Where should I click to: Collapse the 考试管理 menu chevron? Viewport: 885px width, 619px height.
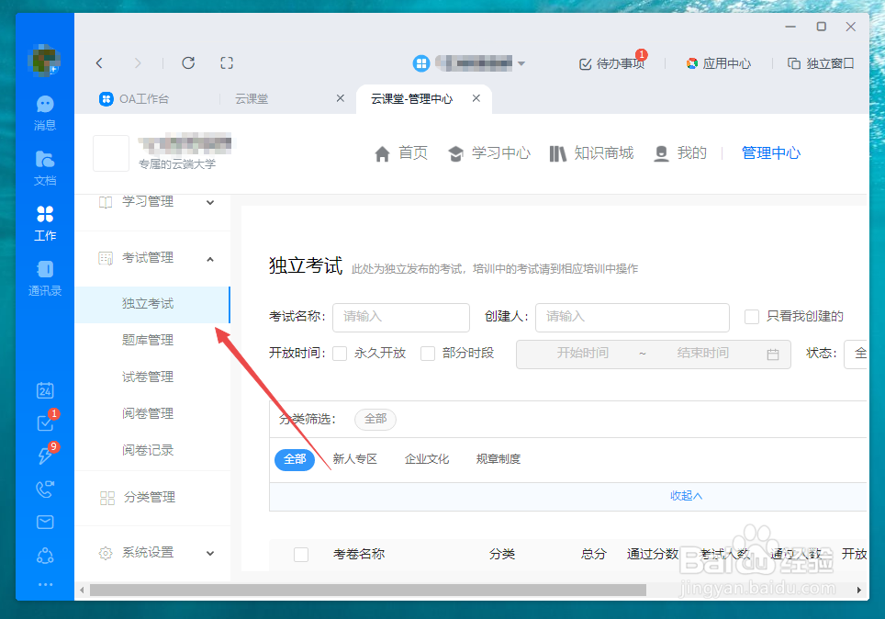click(x=210, y=259)
